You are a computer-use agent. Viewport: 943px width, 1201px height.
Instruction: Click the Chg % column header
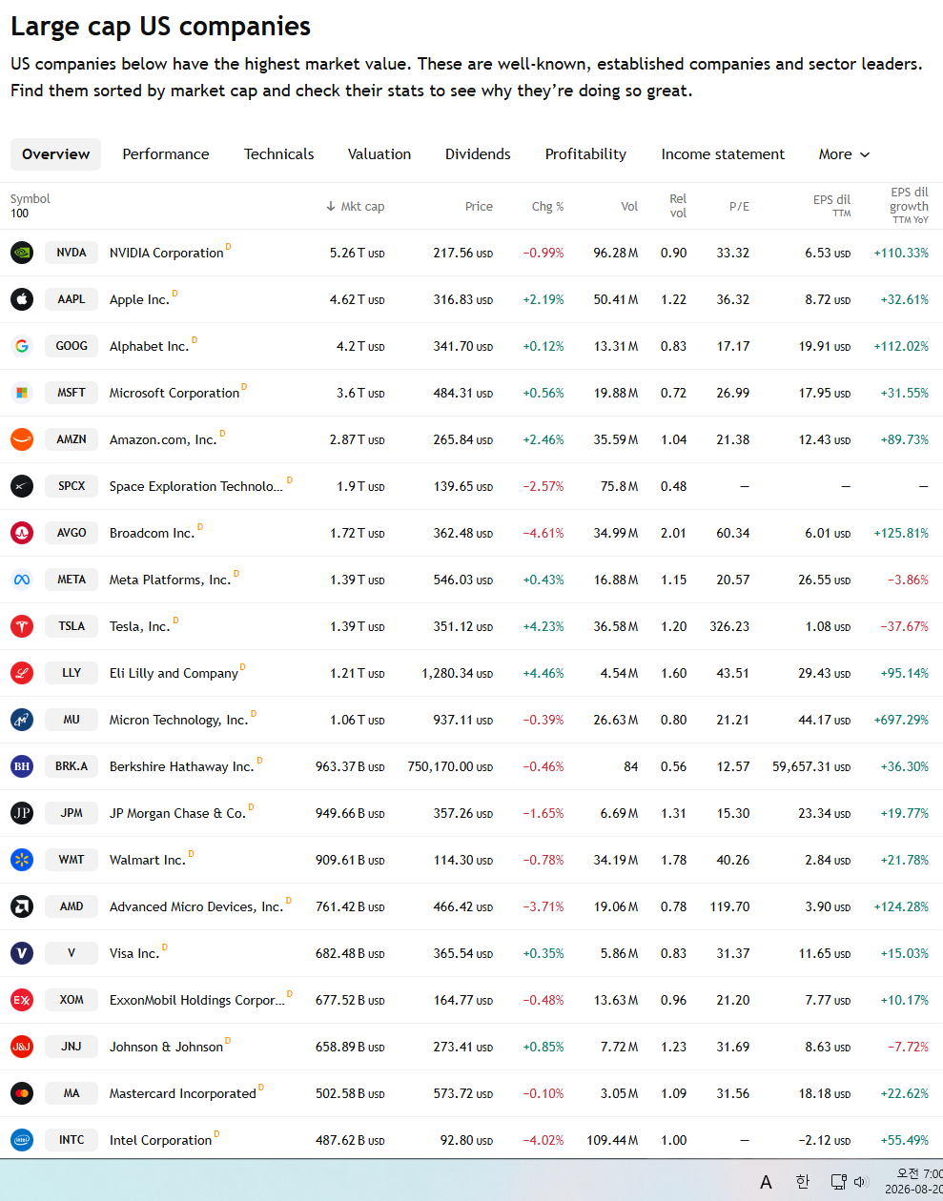coord(547,206)
